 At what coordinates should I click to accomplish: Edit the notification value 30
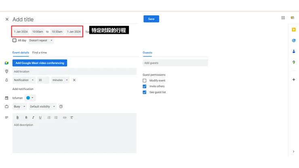point(43,80)
